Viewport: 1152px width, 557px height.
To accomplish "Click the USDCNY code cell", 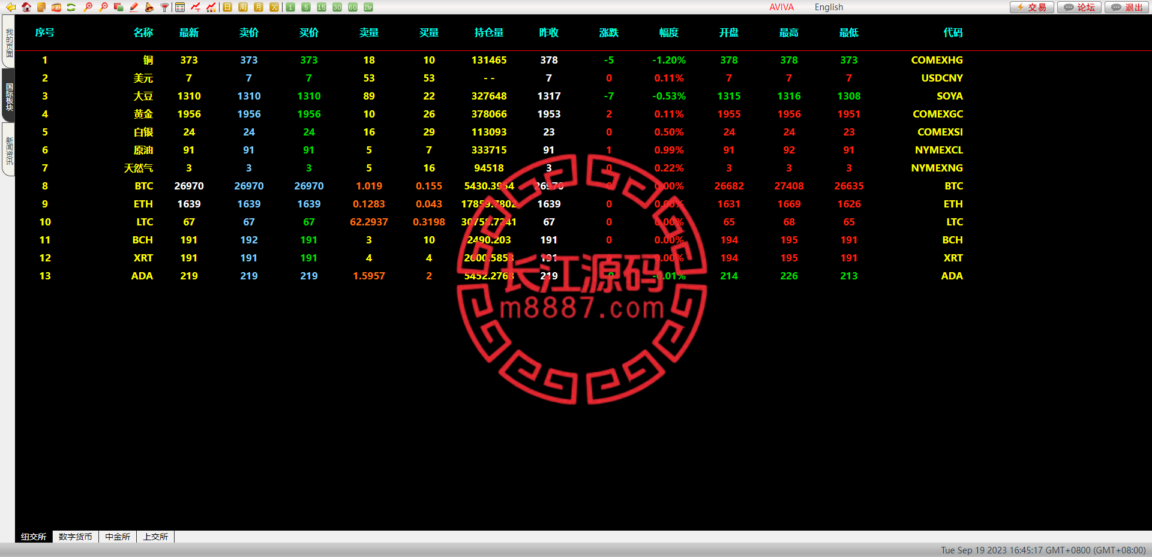I will [x=942, y=78].
